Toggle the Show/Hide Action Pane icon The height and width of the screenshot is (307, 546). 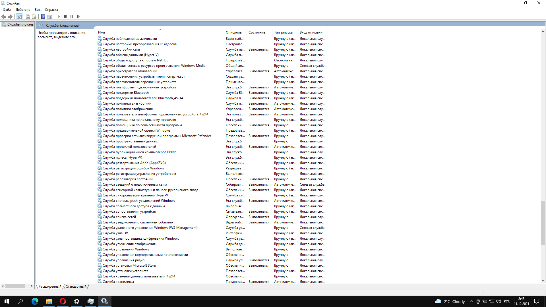click(x=50, y=16)
